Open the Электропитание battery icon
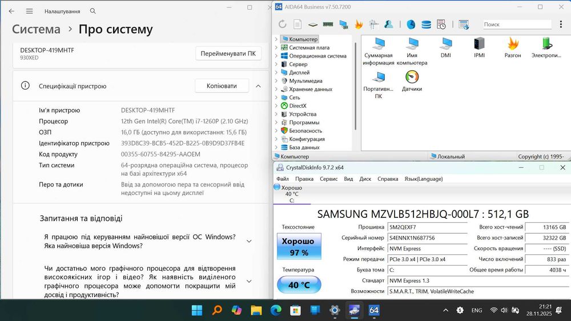Screen dimensions: 571x321 point(546,48)
